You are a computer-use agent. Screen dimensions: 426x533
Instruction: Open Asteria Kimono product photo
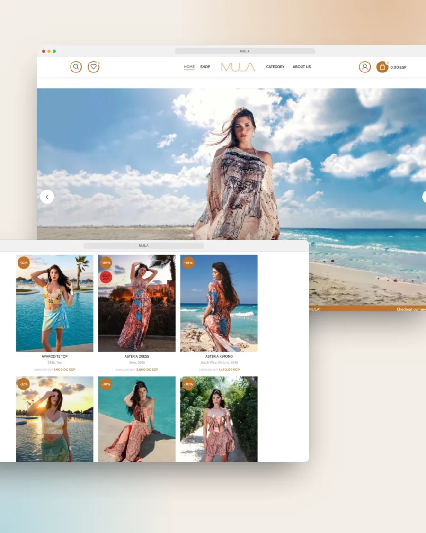point(219,303)
